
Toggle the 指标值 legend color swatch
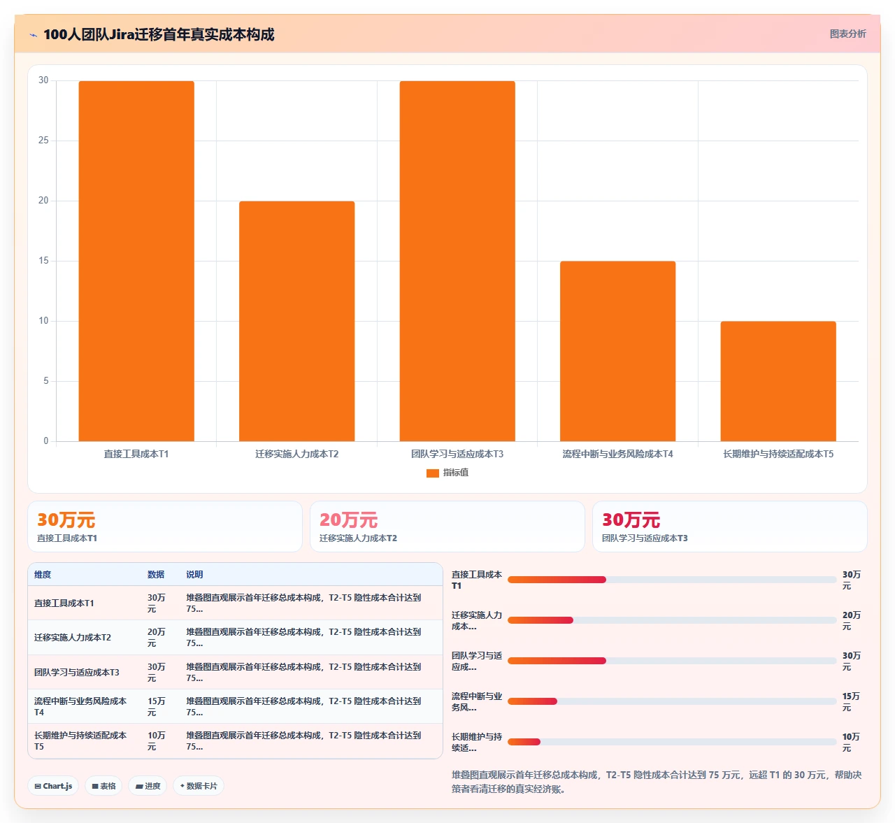433,473
